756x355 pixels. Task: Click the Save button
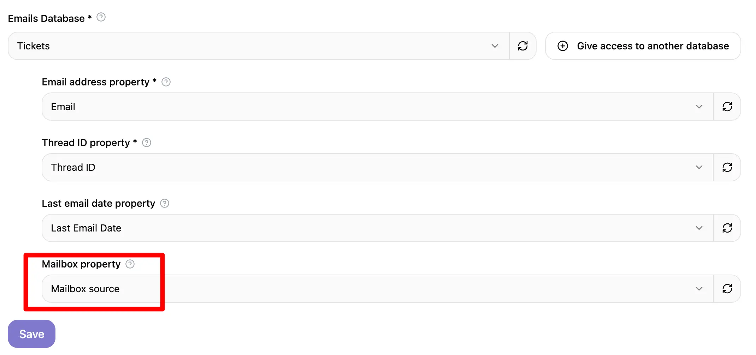tap(31, 333)
